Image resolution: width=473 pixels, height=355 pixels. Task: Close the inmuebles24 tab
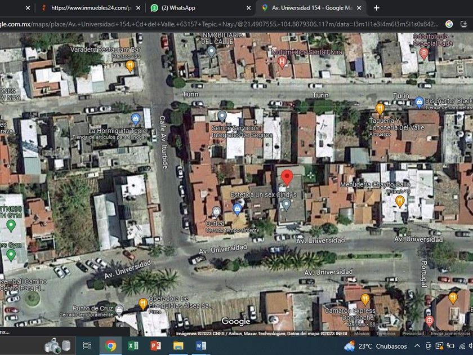coord(138,8)
